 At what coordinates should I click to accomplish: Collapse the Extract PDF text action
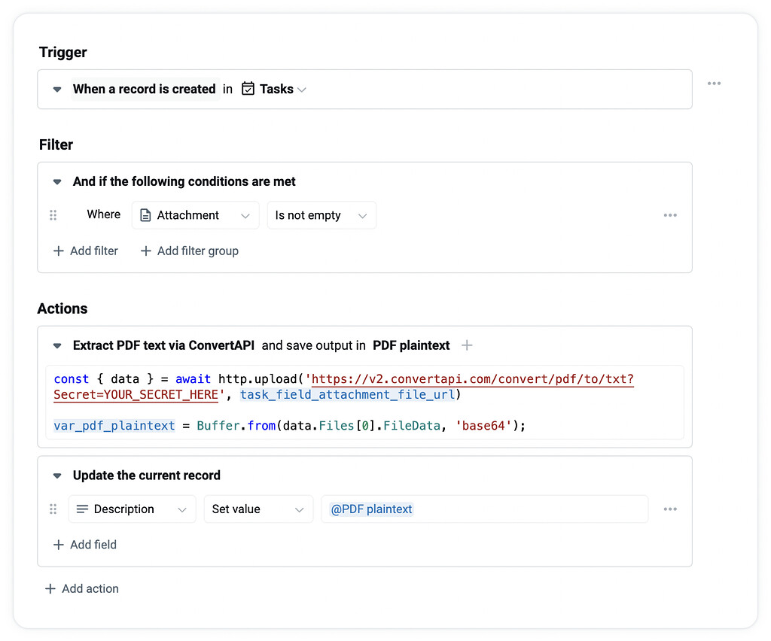tap(57, 345)
